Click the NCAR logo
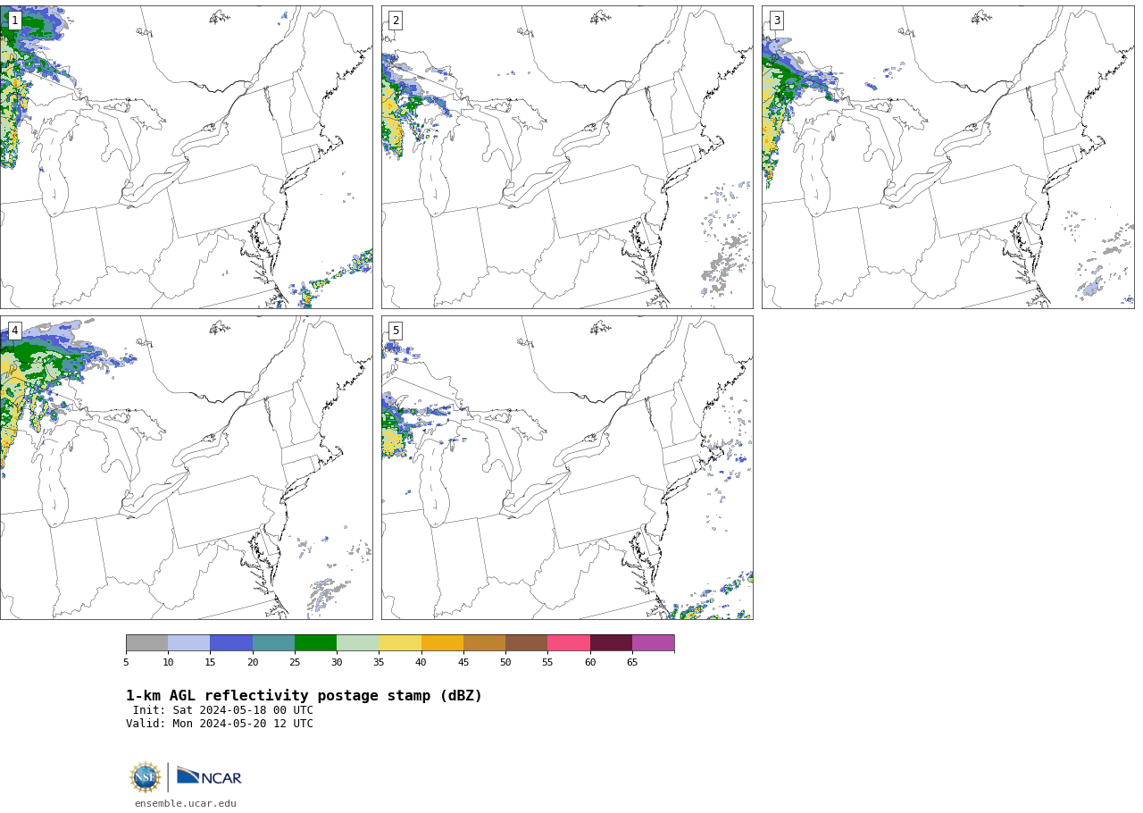Viewport: 1143px width, 813px height. coord(209,777)
